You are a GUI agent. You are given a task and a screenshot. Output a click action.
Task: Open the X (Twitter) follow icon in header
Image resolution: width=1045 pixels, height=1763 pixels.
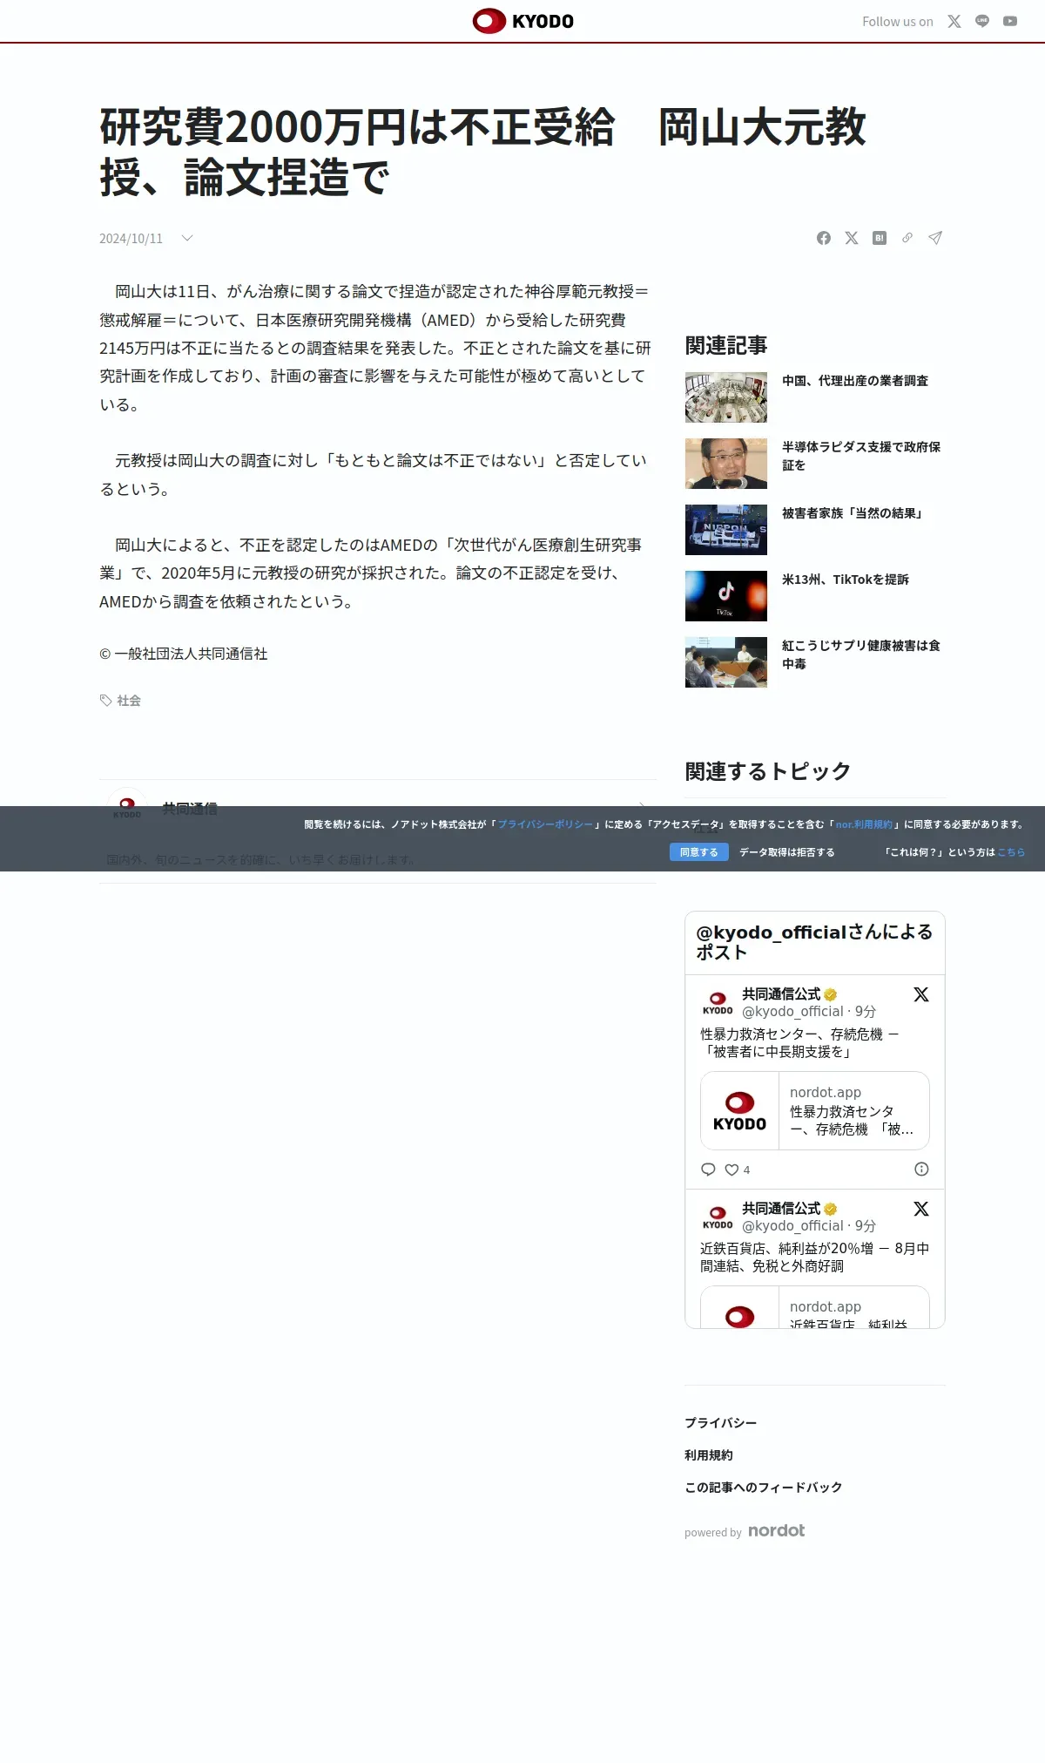(x=954, y=22)
